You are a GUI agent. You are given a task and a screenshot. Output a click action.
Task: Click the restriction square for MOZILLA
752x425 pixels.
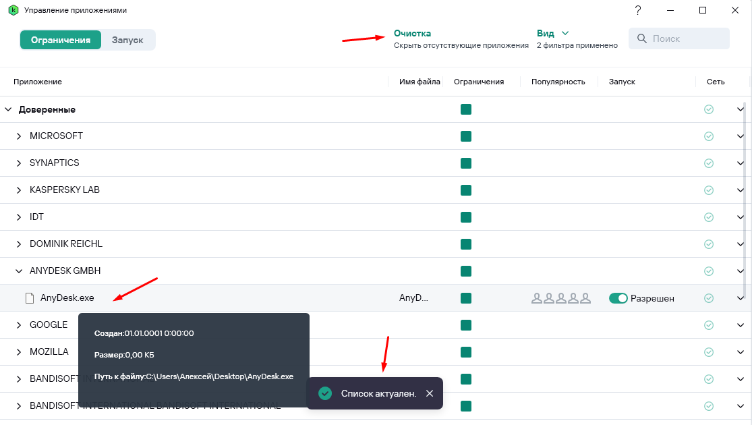[465, 352]
